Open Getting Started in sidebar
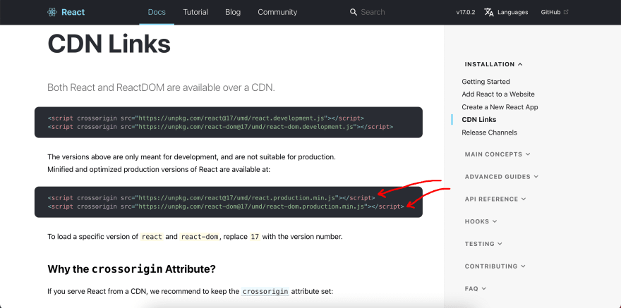This screenshot has height=308, width=621. (x=486, y=82)
